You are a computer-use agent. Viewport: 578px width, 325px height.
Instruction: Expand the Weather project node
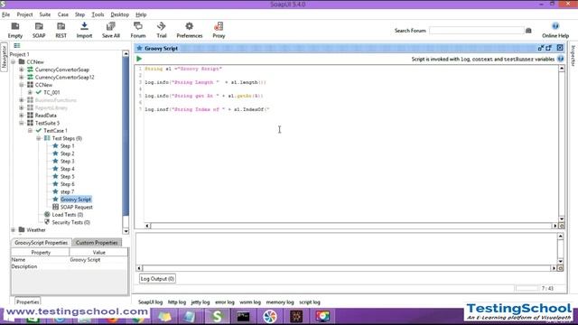pos(14,230)
